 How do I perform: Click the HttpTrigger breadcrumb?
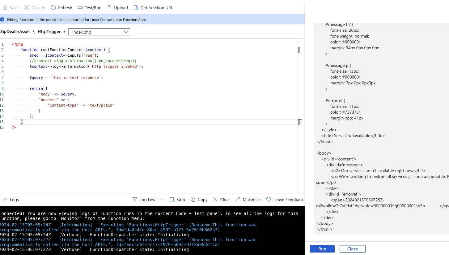click(x=49, y=31)
